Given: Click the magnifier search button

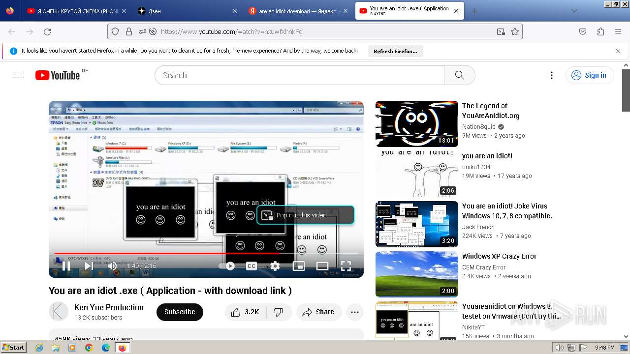Looking at the screenshot, I should (x=460, y=75).
